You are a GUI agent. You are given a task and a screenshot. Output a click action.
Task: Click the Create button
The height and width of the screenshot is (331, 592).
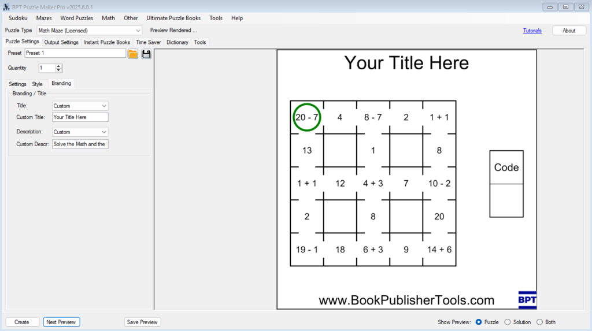[22, 322]
